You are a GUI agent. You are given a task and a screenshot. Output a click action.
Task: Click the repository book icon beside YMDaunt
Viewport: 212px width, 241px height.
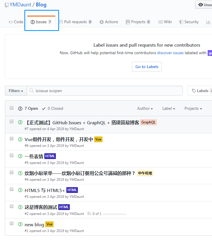tap(7, 5)
